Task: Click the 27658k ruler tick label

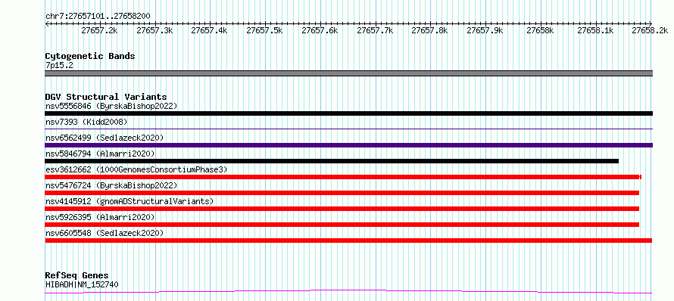Action: click(x=540, y=30)
